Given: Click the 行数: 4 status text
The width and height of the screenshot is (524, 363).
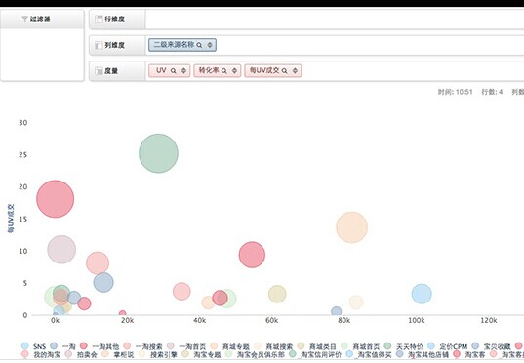Looking at the screenshot, I should 492,92.
